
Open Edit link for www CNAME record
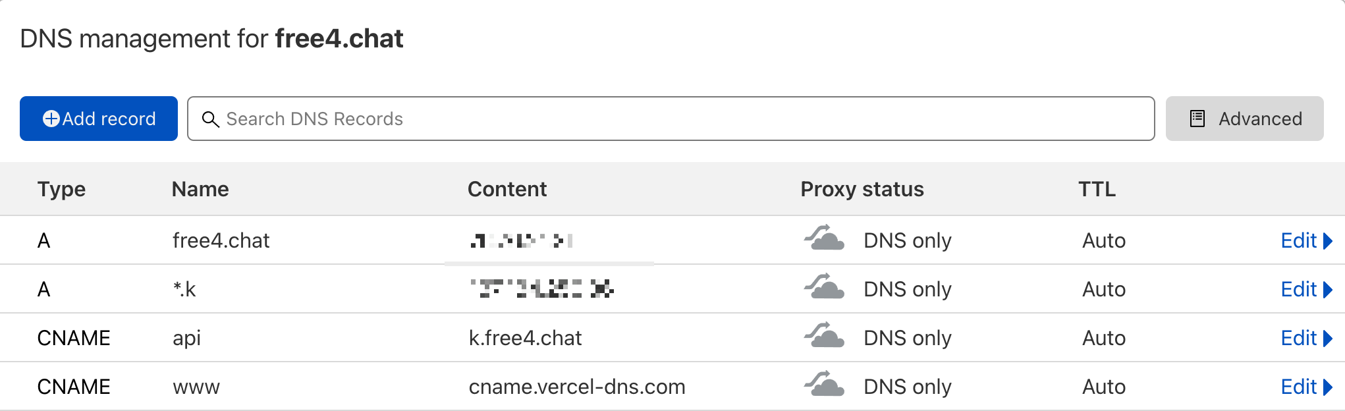pyautogui.click(x=1298, y=387)
